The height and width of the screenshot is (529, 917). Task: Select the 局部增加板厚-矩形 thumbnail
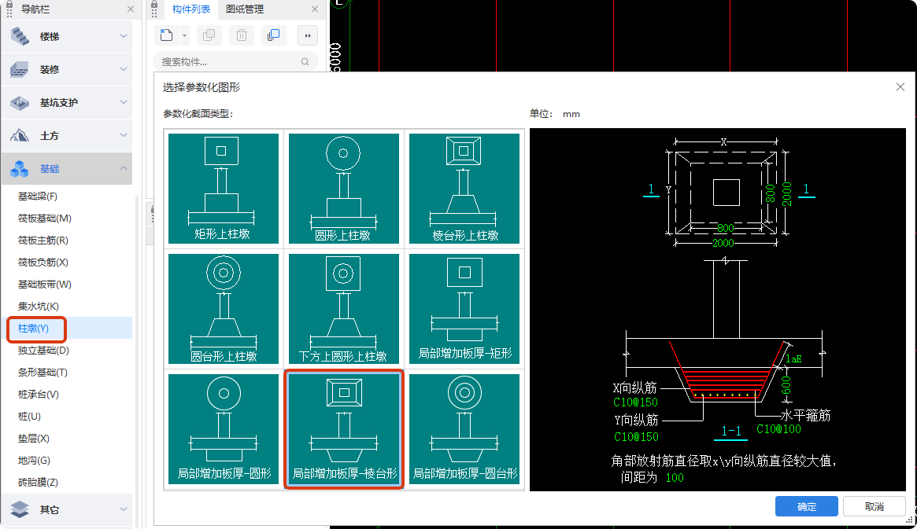point(464,309)
